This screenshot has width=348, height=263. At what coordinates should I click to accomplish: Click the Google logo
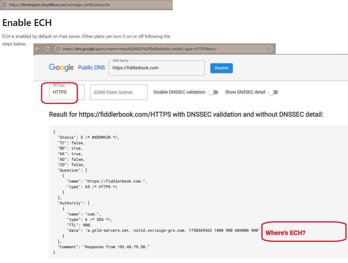coord(61,67)
